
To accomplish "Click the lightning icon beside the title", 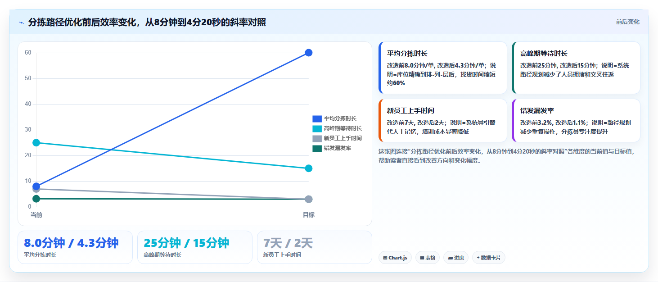I will (22, 23).
